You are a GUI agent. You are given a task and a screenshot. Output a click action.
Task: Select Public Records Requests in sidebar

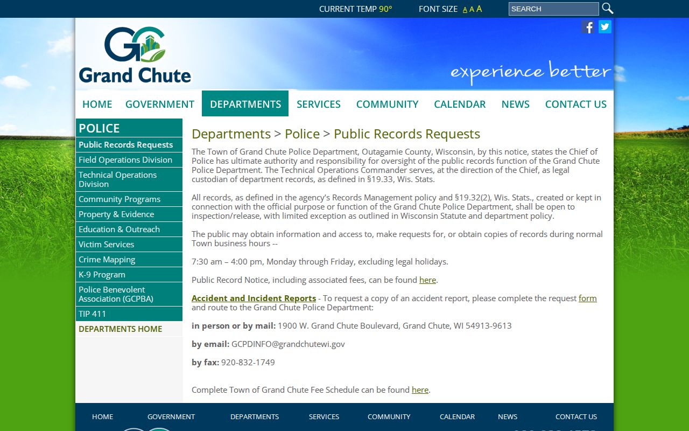point(129,144)
